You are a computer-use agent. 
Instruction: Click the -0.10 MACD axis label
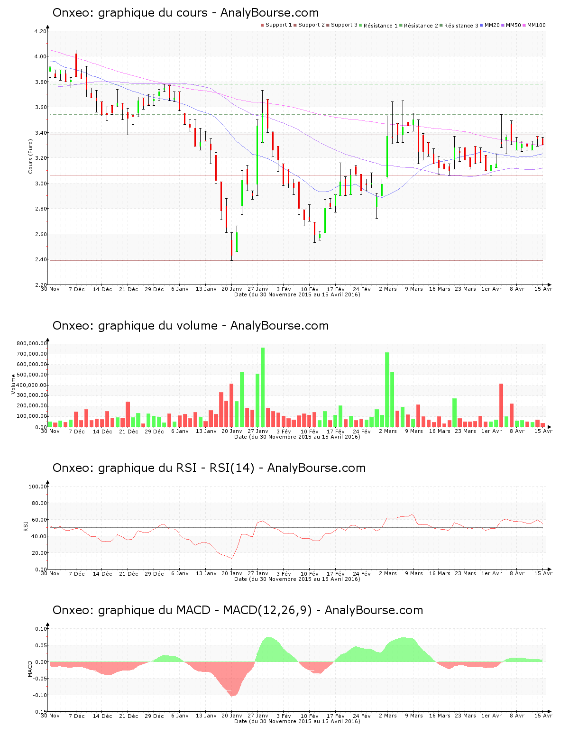click(40, 695)
